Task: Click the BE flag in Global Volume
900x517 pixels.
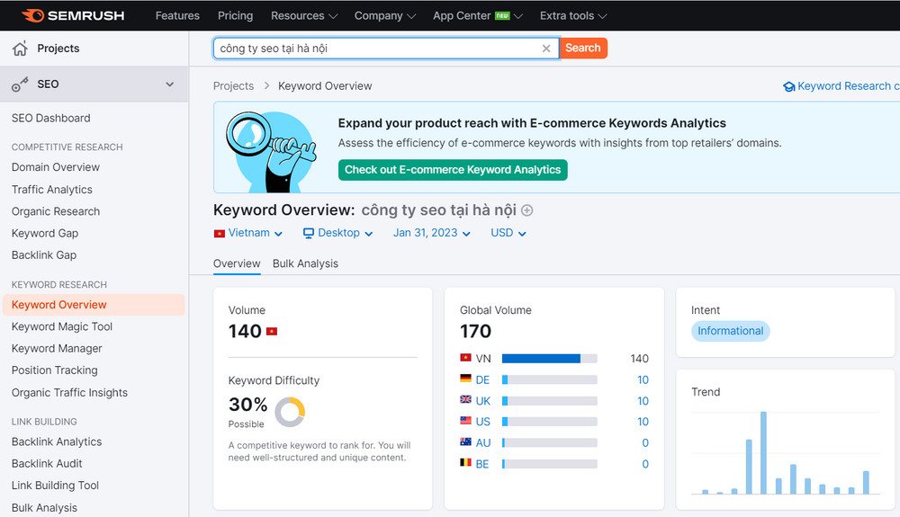Action: coord(465,462)
